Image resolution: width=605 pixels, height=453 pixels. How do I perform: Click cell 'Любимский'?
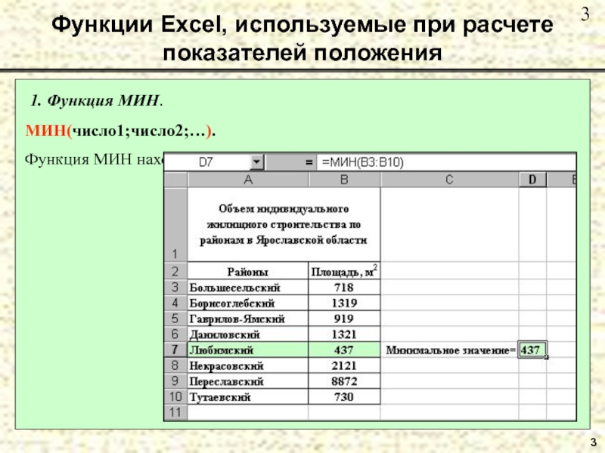point(248,350)
